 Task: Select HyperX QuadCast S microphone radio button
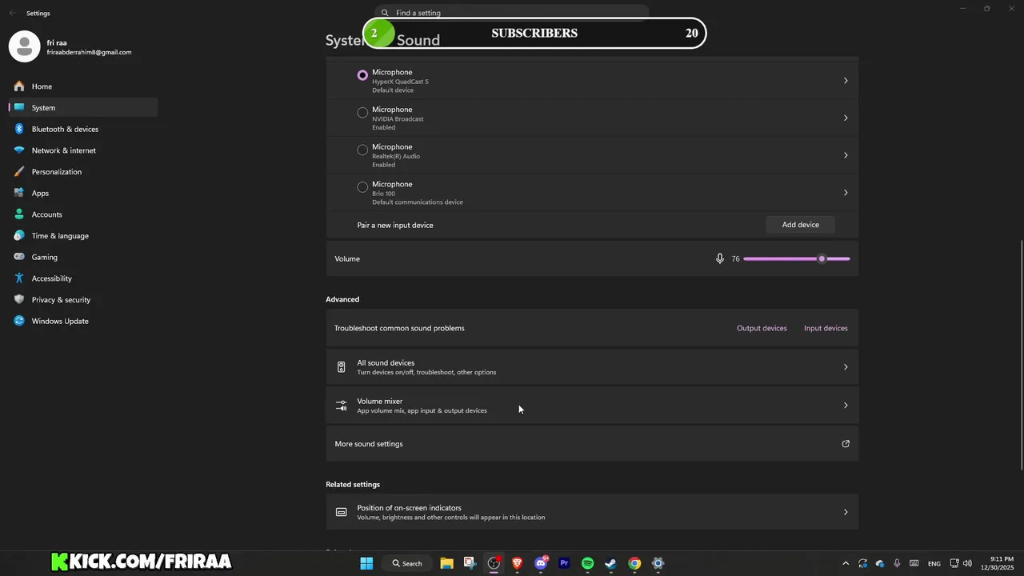362,75
